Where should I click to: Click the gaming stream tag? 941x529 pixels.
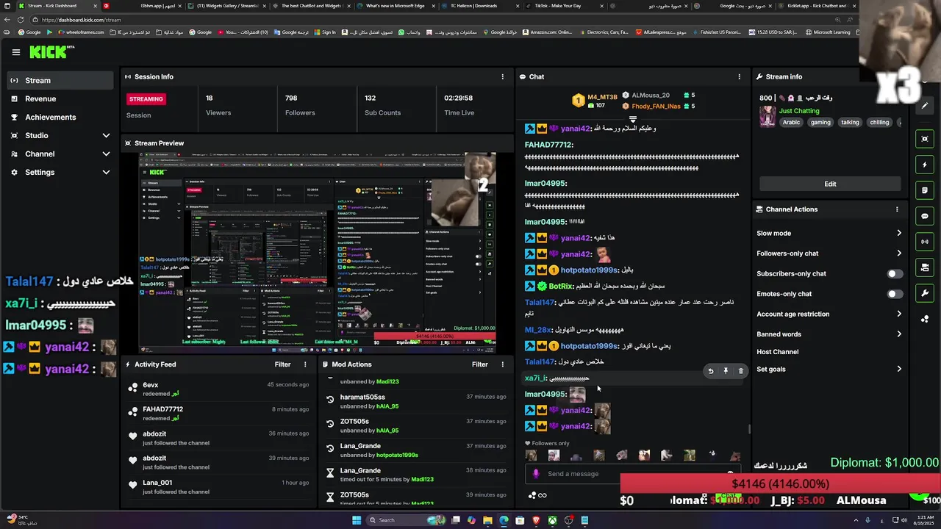[x=820, y=123]
